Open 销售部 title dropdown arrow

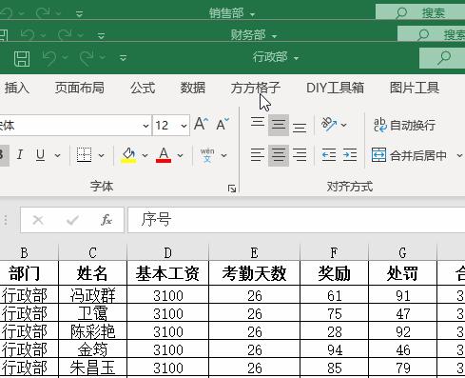[252, 14]
